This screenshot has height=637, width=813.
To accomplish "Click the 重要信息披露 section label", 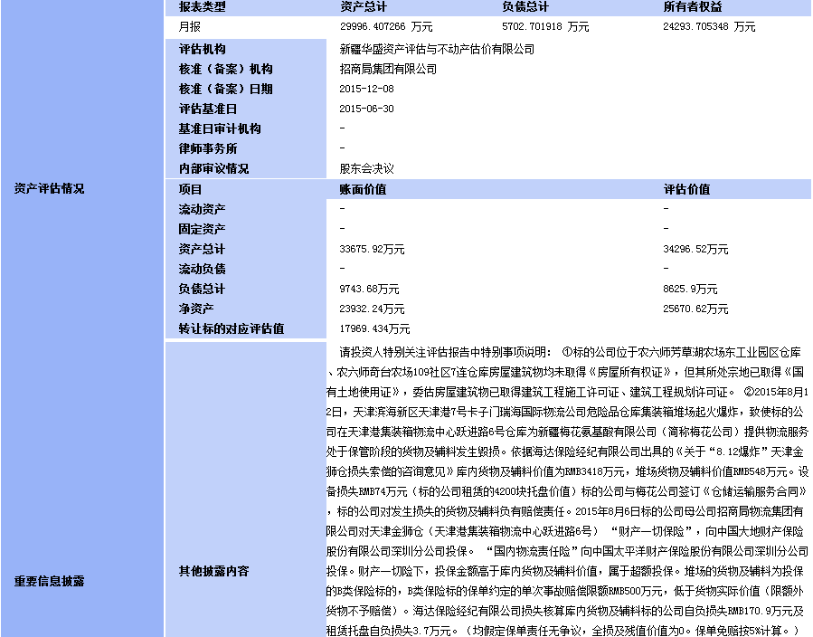I will pyautogui.click(x=49, y=581).
